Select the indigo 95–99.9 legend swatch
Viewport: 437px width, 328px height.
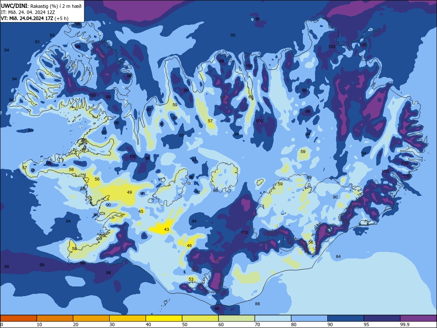(382, 318)
